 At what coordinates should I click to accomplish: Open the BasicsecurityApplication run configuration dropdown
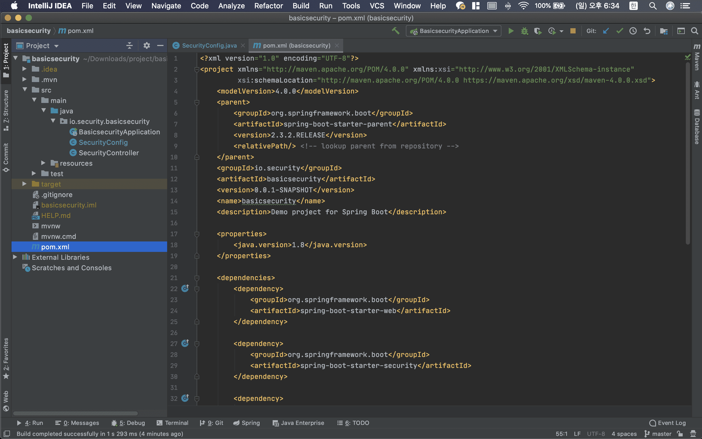(453, 31)
